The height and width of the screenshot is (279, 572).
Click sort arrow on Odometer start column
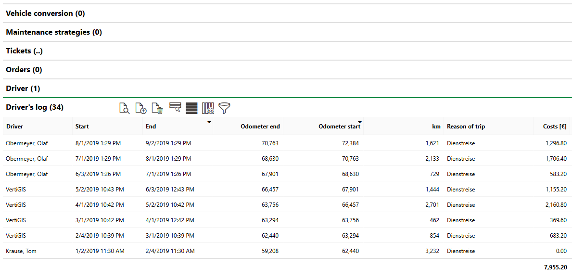pyautogui.click(x=359, y=122)
